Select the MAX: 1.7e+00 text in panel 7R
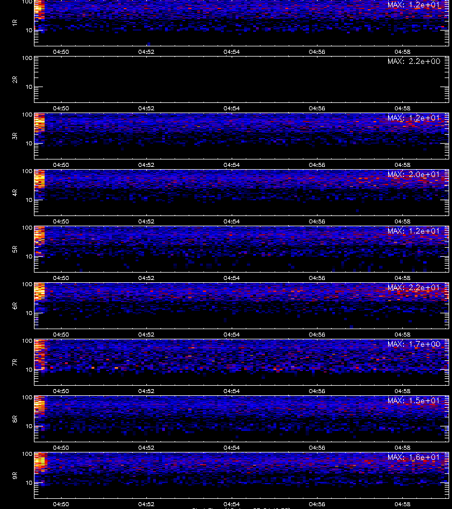The height and width of the screenshot is (509, 452). pos(414,344)
